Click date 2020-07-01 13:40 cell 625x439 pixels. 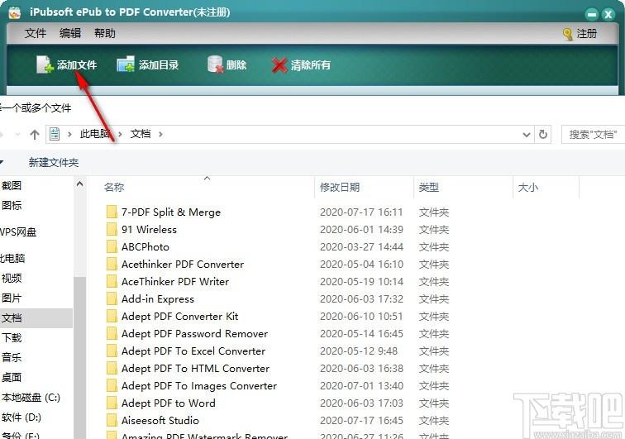[x=361, y=385]
